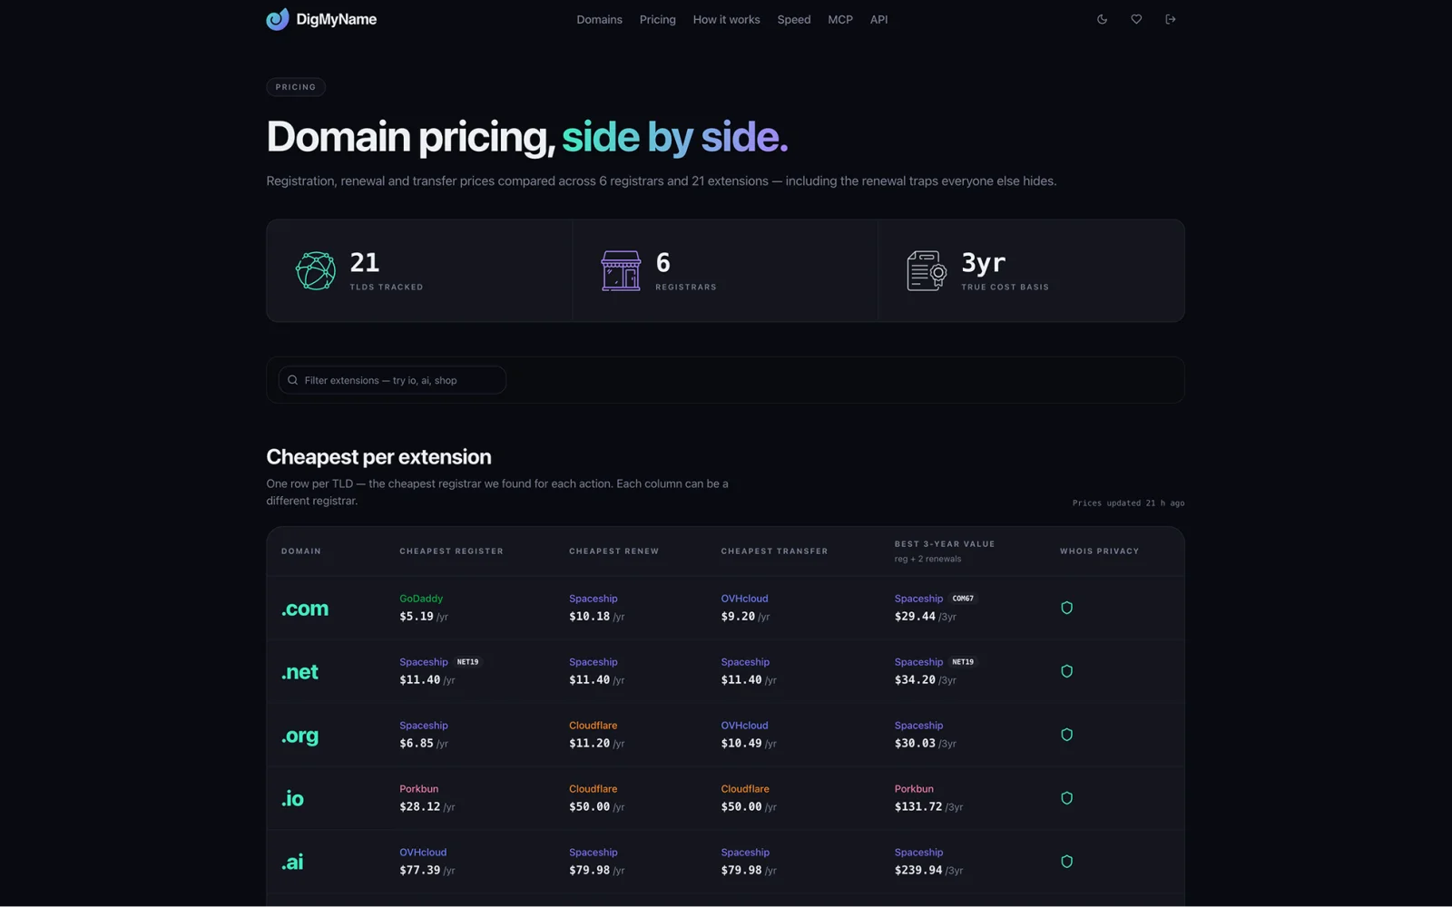Click the certificate icon for true cost basis

click(927, 270)
